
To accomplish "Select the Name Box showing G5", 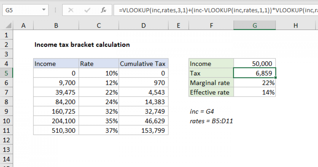I will [x=21, y=10].
